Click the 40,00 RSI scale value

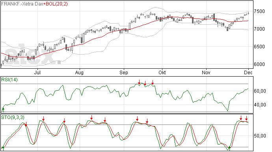(260, 104)
